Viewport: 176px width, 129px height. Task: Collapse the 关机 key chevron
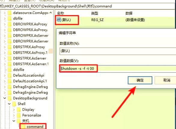point(14,121)
